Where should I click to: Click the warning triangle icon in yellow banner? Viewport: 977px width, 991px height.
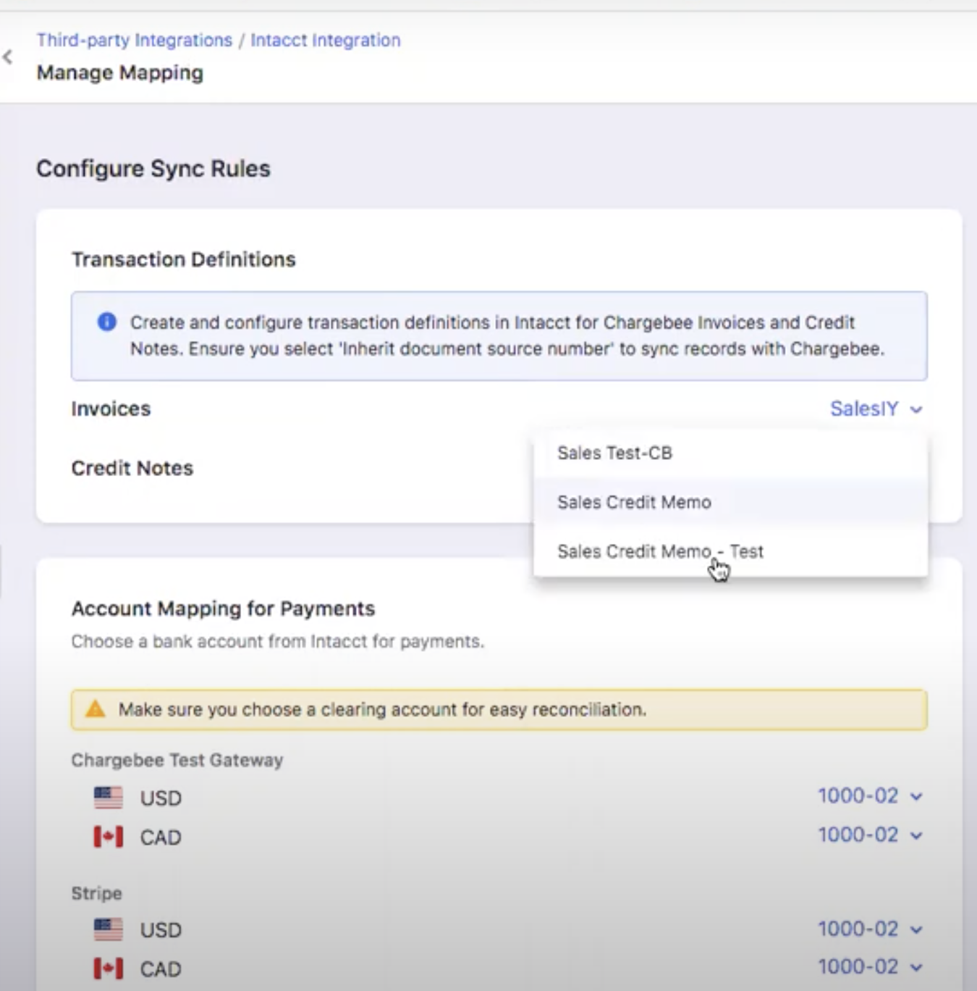(93, 710)
